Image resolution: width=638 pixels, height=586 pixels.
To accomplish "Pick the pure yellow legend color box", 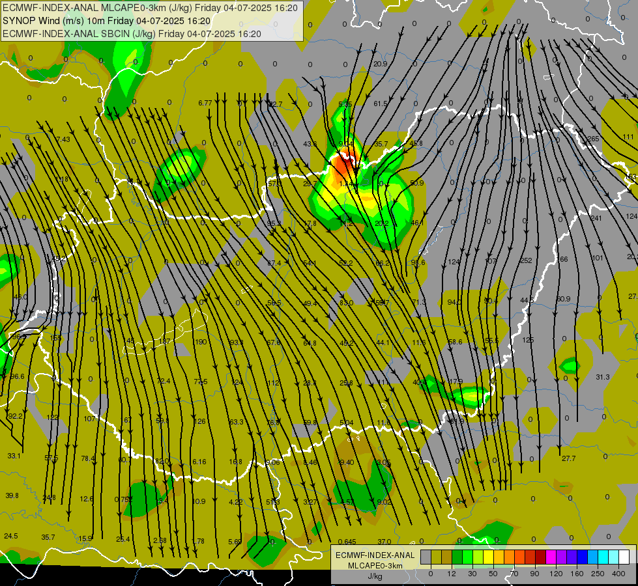I will coord(489,557).
